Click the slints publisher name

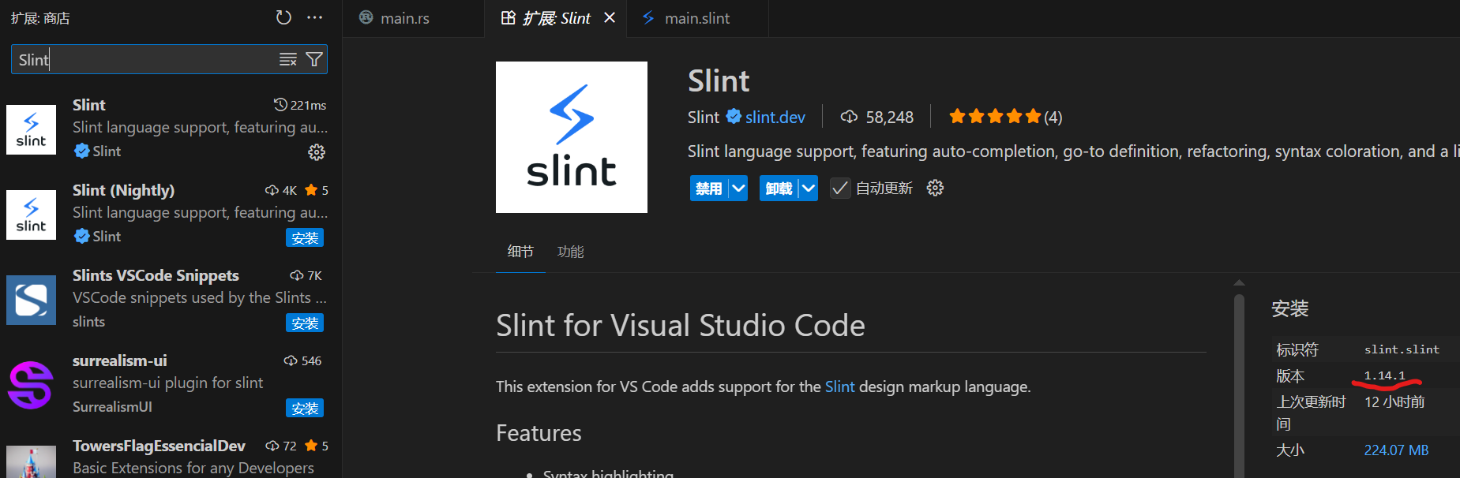point(88,322)
